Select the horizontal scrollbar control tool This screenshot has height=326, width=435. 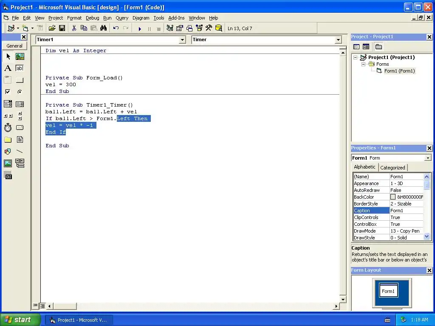click(x=8, y=116)
